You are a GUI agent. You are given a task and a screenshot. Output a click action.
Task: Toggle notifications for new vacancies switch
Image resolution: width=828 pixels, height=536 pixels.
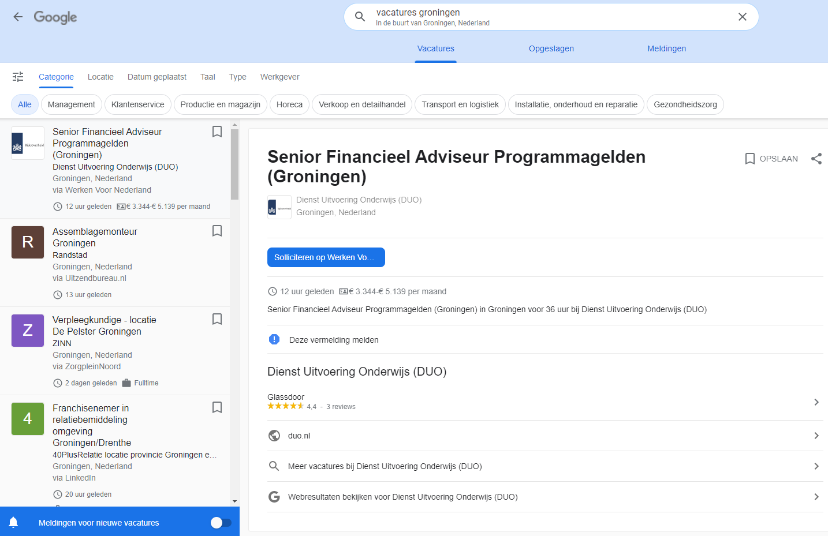click(221, 523)
